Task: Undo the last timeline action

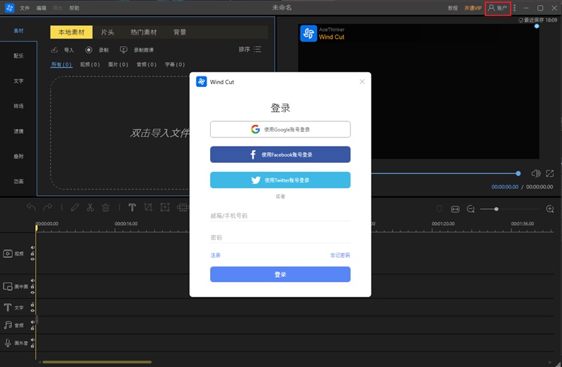Action: click(31, 207)
